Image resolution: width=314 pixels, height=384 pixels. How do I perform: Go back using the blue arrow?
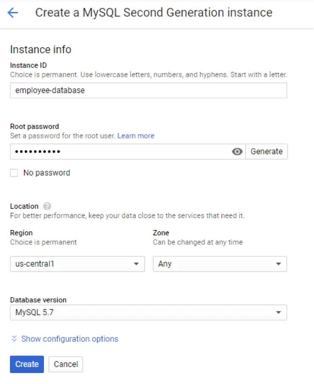pyautogui.click(x=13, y=13)
